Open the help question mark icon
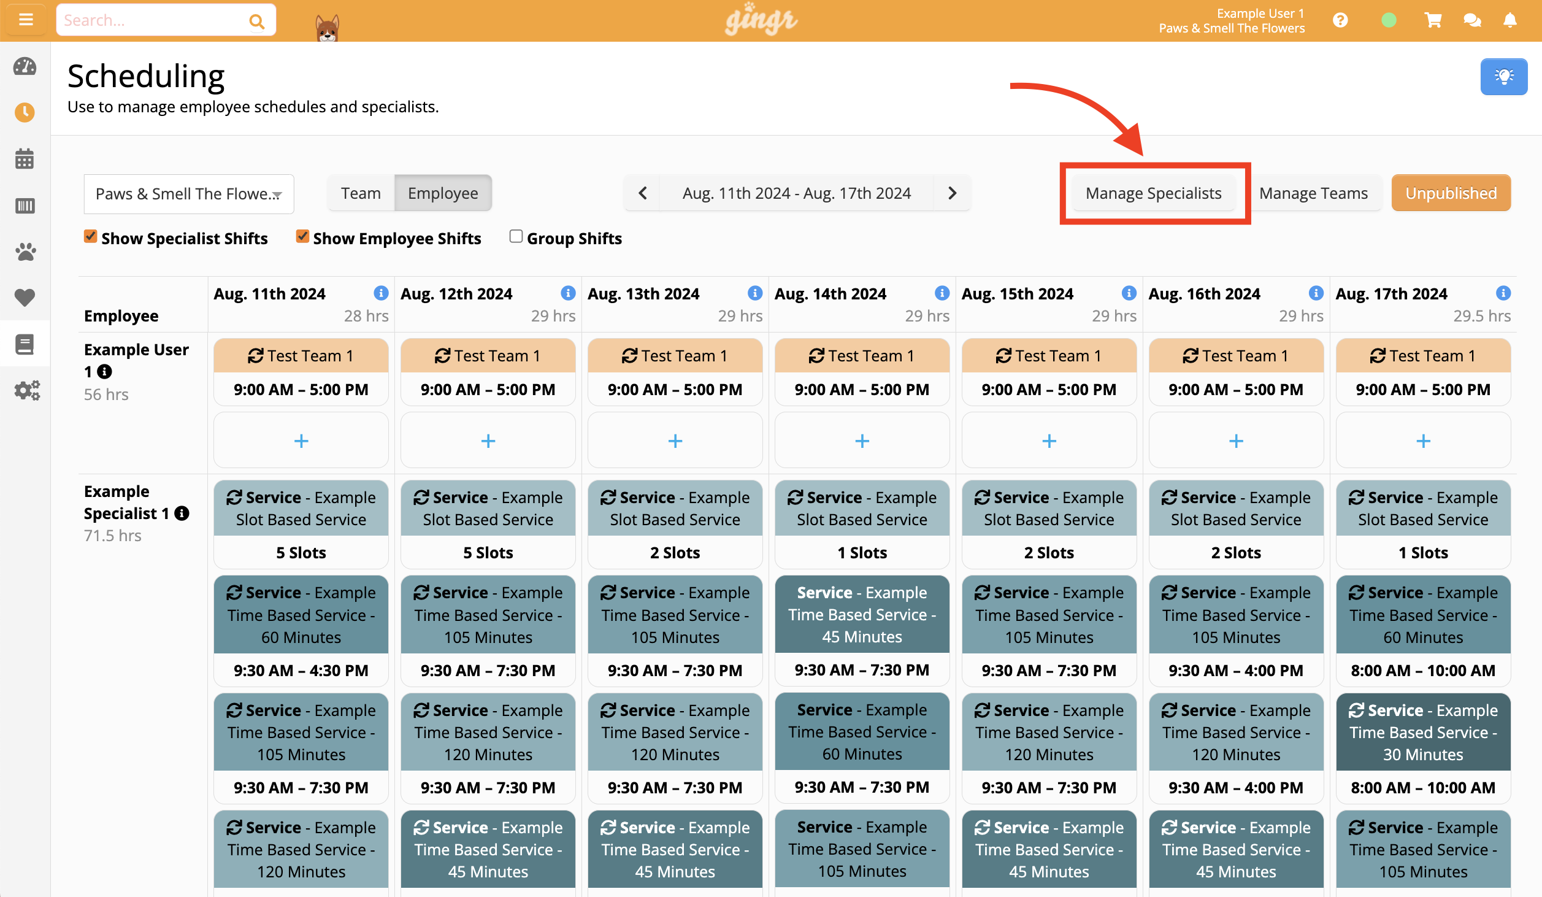 click(1341, 20)
